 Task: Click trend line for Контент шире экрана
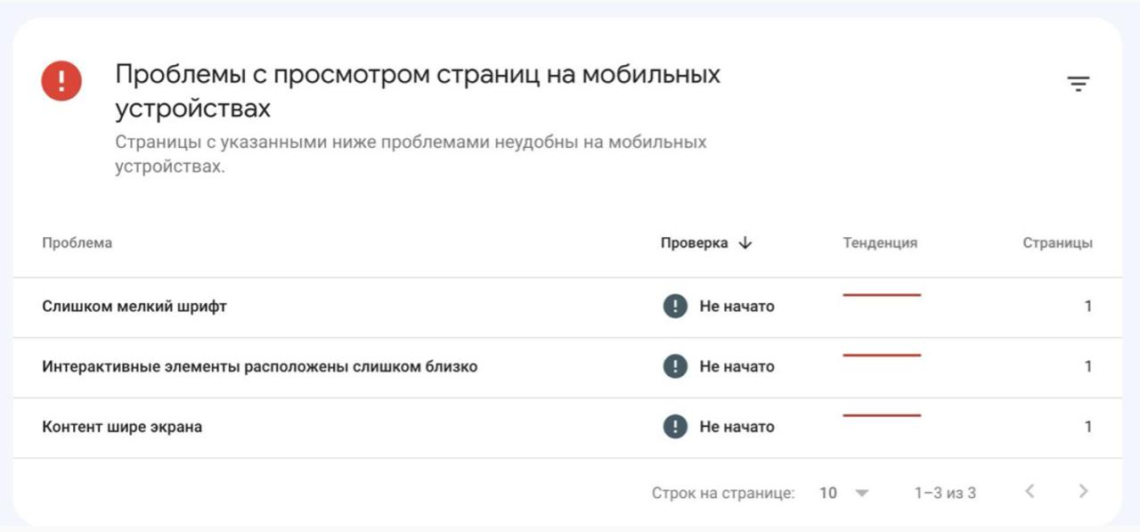[882, 415]
